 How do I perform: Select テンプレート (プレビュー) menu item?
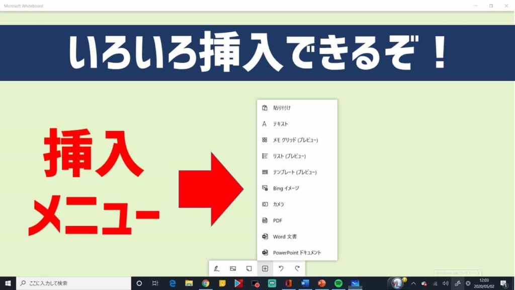coord(297,172)
